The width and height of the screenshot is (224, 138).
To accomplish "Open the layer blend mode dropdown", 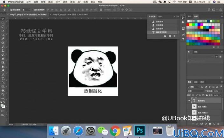I will click(x=196, y=91).
